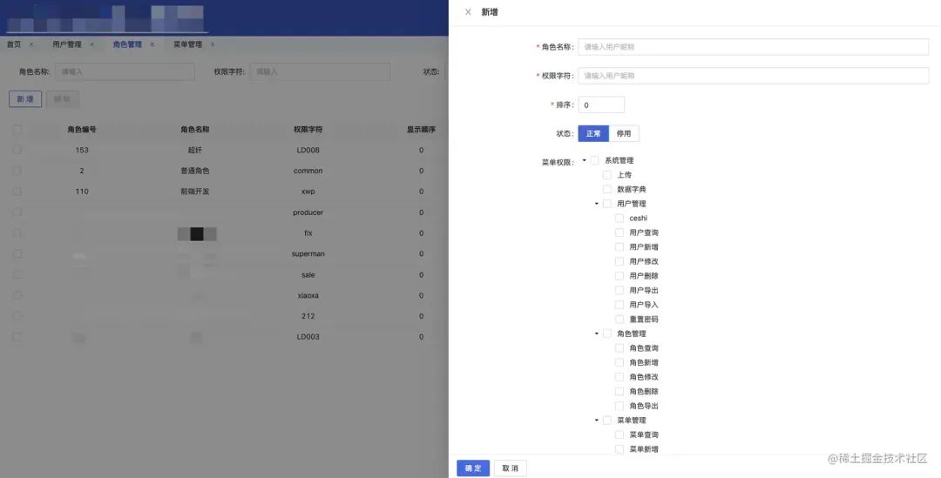Check the 用户导入 checkbox
The image size is (941, 478).
point(619,305)
